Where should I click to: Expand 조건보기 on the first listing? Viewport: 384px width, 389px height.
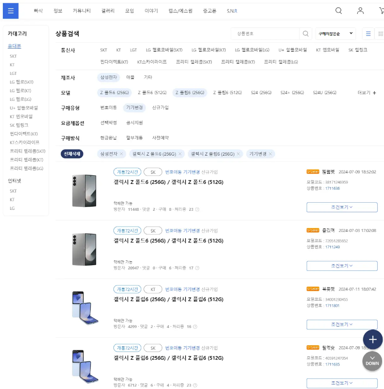tap(342, 207)
